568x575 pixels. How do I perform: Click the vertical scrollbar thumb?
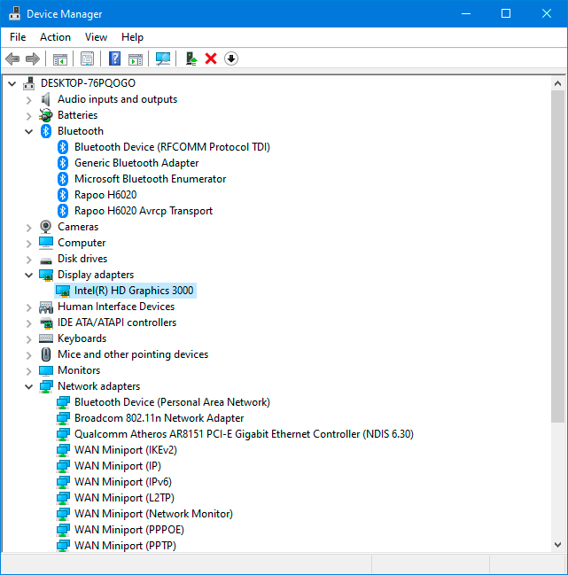click(x=557, y=256)
